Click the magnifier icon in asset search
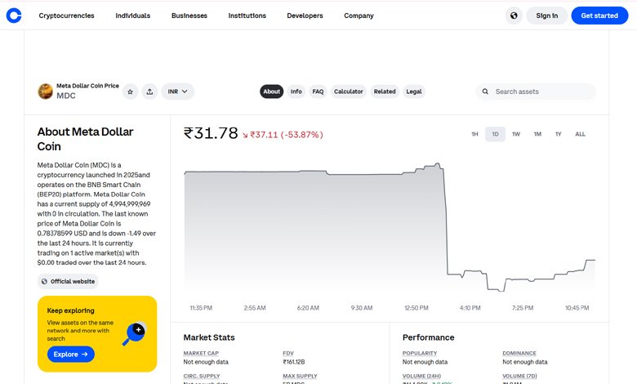637x384 pixels. 485,92
